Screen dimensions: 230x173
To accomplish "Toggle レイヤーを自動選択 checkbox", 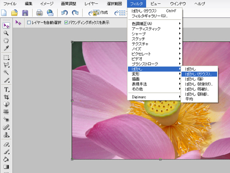I will coord(29,23).
